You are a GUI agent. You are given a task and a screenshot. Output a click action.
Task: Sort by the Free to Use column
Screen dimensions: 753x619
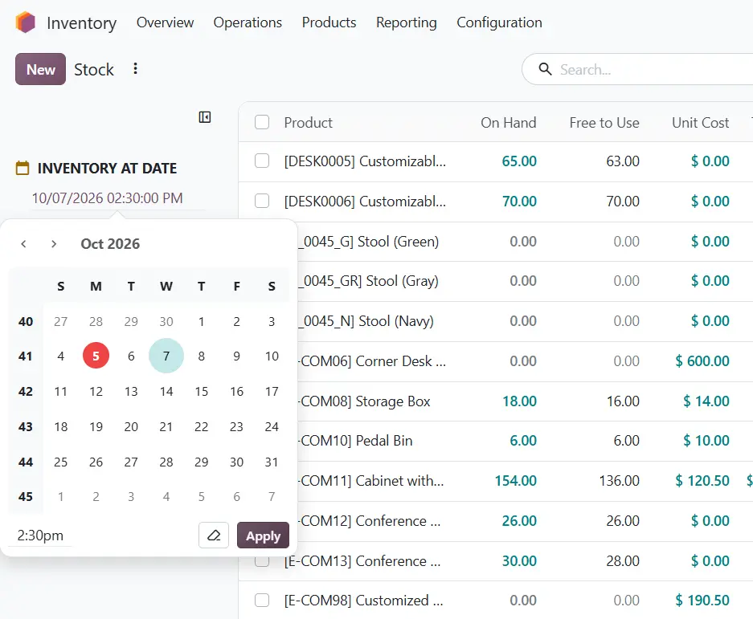[x=604, y=123]
